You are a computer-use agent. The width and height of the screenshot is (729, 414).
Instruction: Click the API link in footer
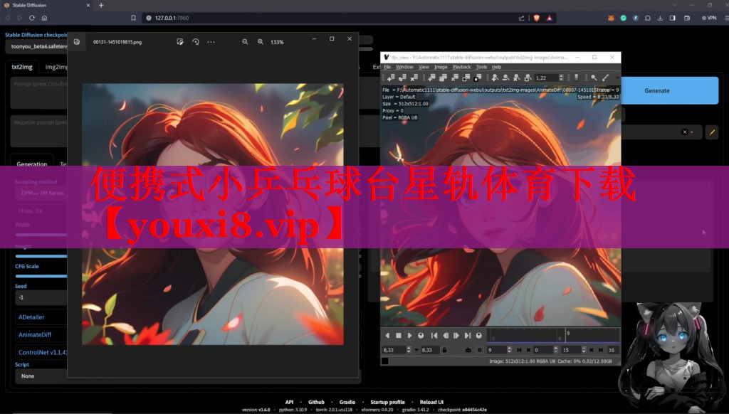(289, 402)
